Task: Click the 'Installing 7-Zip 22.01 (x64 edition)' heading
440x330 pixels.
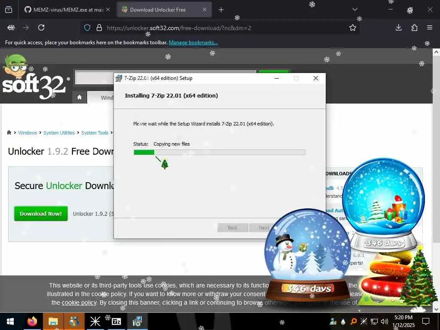Action: (171, 96)
